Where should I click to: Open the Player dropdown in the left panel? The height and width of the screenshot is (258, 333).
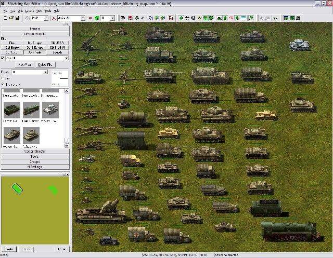[x=45, y=72]
